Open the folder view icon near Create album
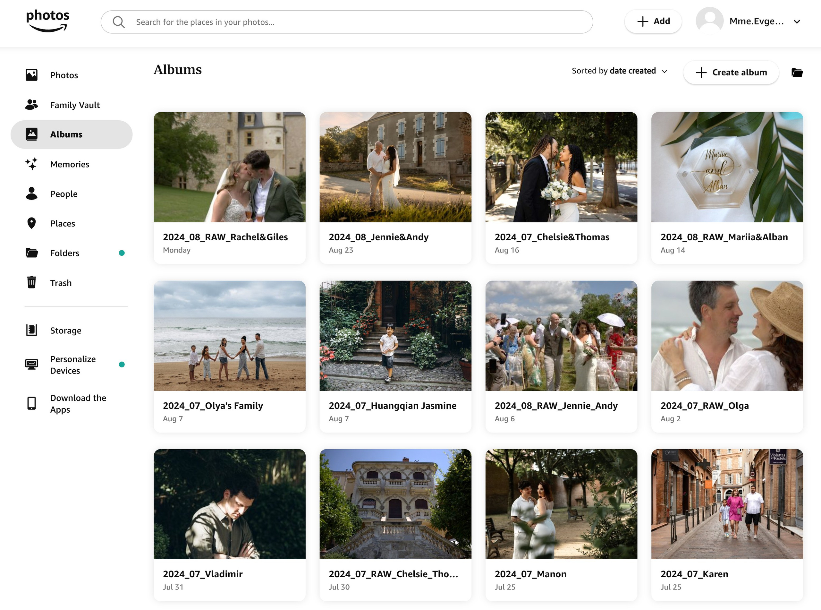821x610 pixels. tap(797, 73)
